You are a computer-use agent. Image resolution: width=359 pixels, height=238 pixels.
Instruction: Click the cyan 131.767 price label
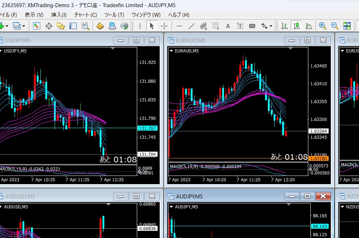(x=148, y=128)
